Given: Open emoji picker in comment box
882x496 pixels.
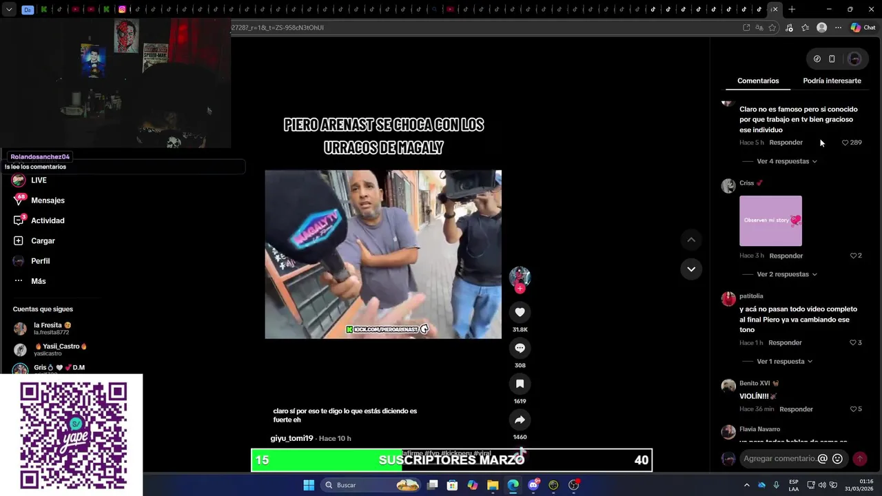Looking at the screenshot, I should (837, 459).
